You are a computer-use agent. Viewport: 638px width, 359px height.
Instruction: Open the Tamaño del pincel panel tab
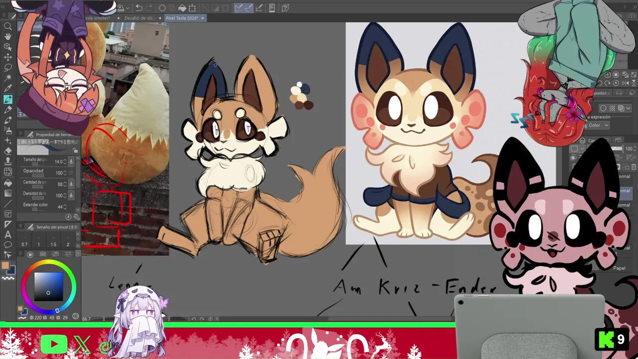(51, 227)
